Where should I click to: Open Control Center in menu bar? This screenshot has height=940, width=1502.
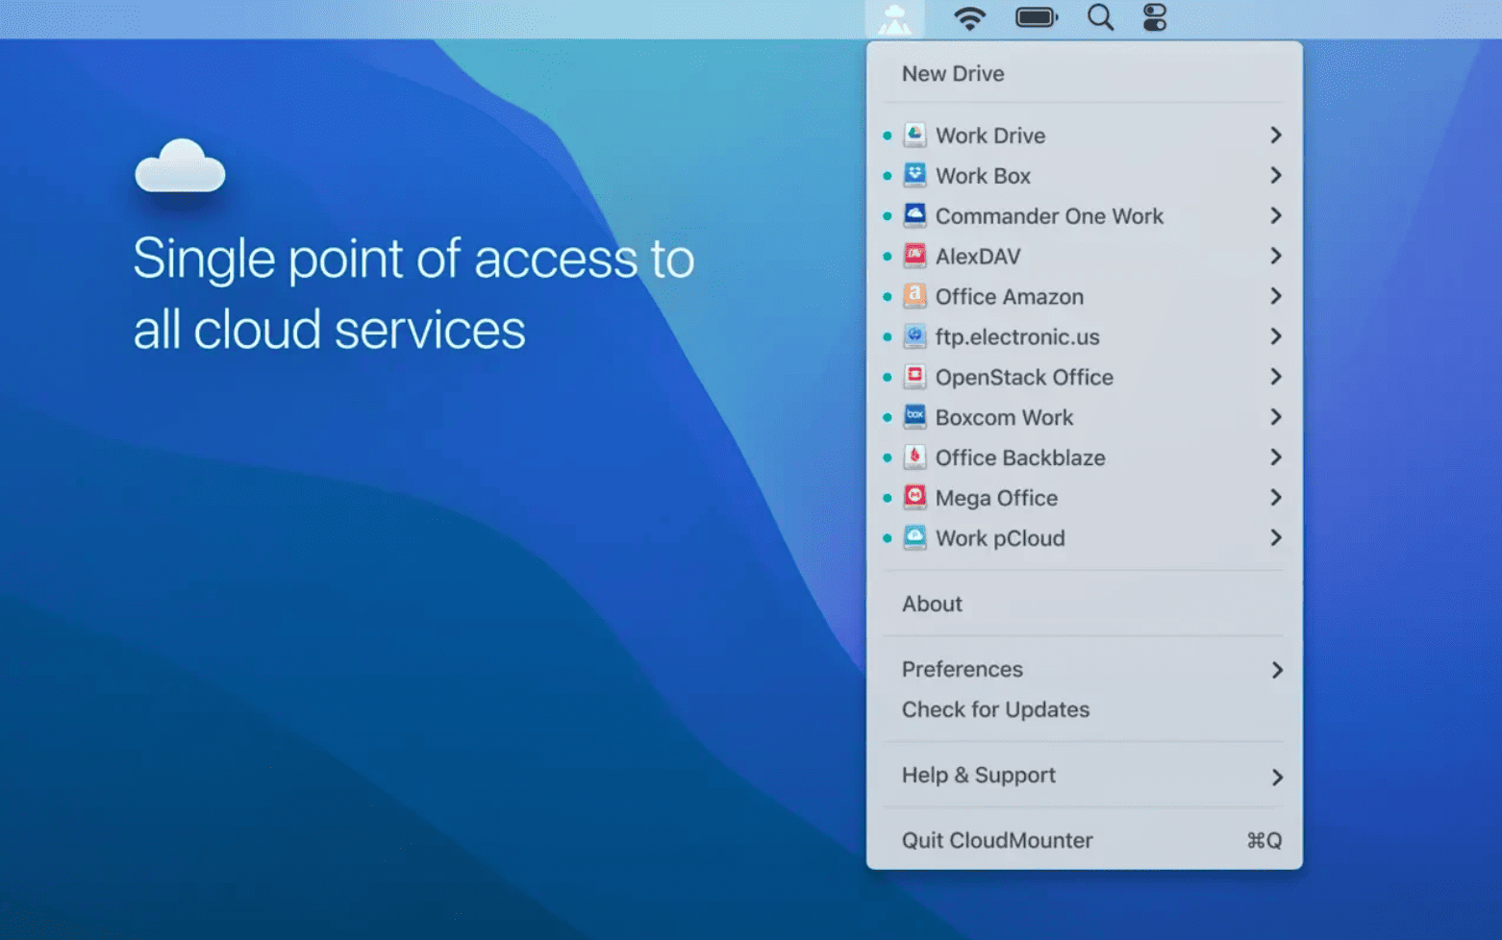point(1155,17)
